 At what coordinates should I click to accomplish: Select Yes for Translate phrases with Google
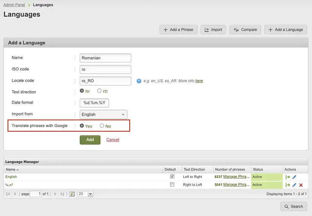[82, 126]
